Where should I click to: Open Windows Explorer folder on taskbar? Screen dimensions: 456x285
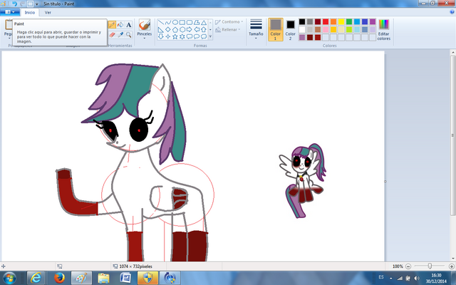[x=103, y=278]
